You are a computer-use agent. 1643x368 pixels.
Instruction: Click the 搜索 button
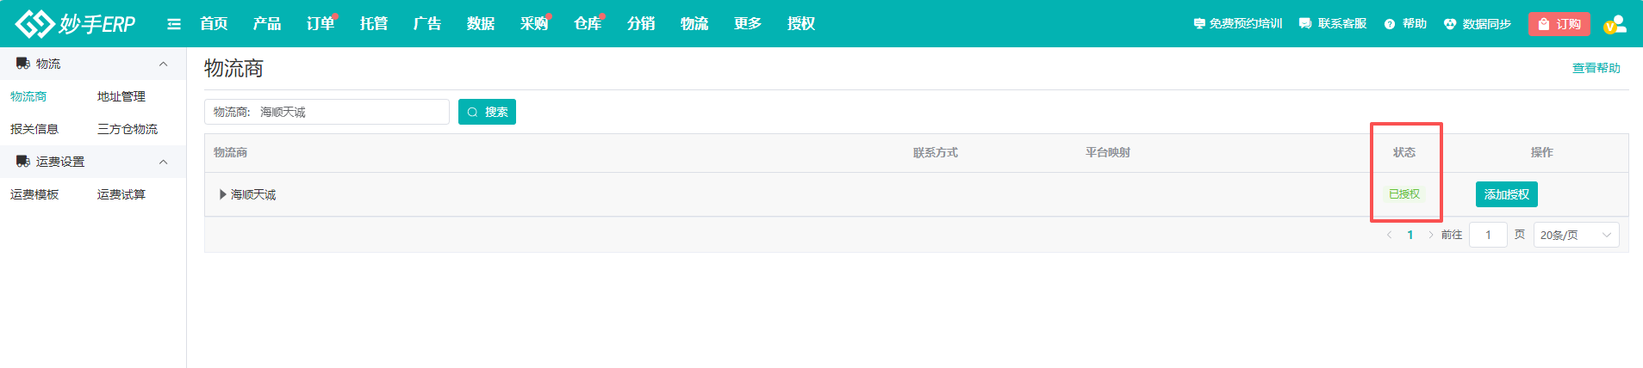[x=487, y=112]
